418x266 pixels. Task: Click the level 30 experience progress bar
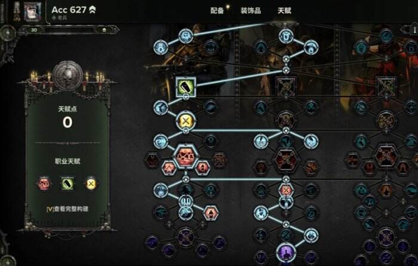(69, 30)
